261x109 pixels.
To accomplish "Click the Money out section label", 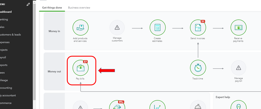I will (54, 71).
